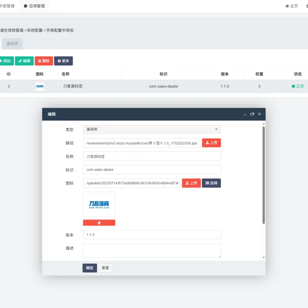Click the 路径 input field
The image size is (308, 308).
142,143
